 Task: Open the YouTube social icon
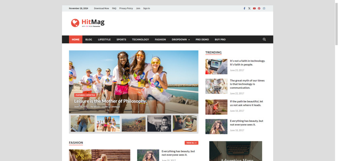pos(254,8)
